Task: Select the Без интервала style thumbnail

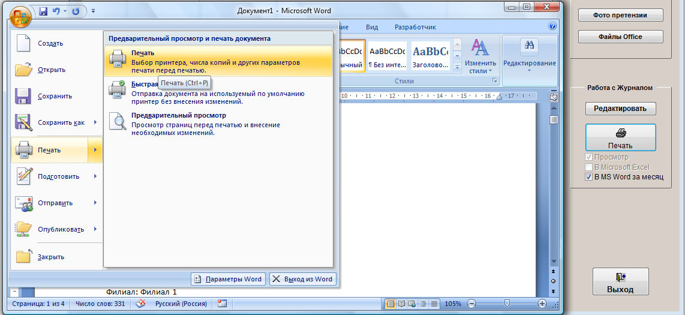Action: point(387,55)
